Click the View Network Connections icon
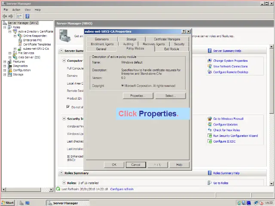The height and width of the screenshot is (206, 275). pyautogui.click(x=210, y=66)
